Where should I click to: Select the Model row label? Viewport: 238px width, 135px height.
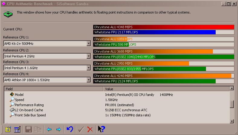coord(19,95)
